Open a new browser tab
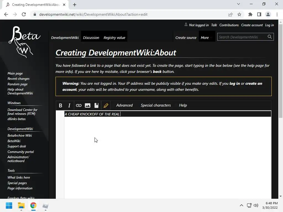The image size is (283, 212). pos(75,5)
